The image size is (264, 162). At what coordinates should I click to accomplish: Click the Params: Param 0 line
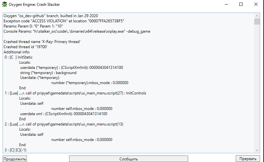pos(33,26)
